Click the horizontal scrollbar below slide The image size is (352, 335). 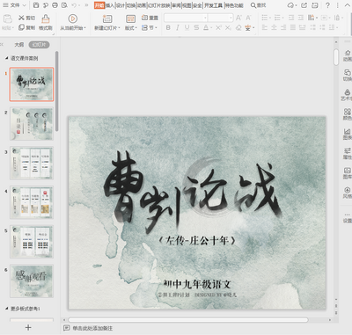(x=188, y=320)
